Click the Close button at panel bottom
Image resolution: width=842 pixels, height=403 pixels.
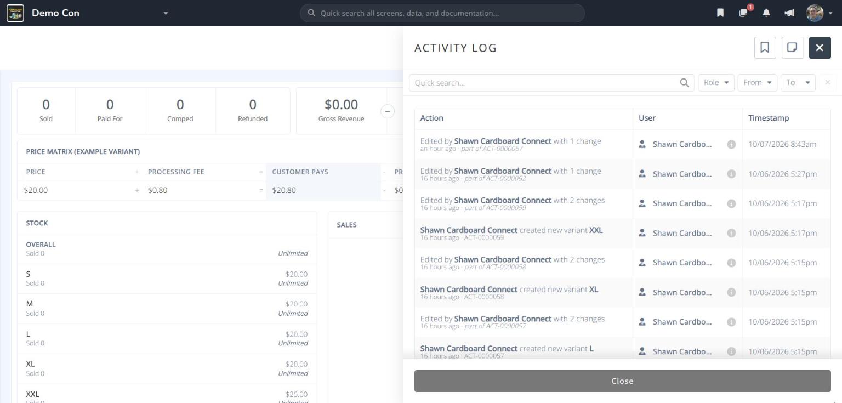click(x=622, y=381)
